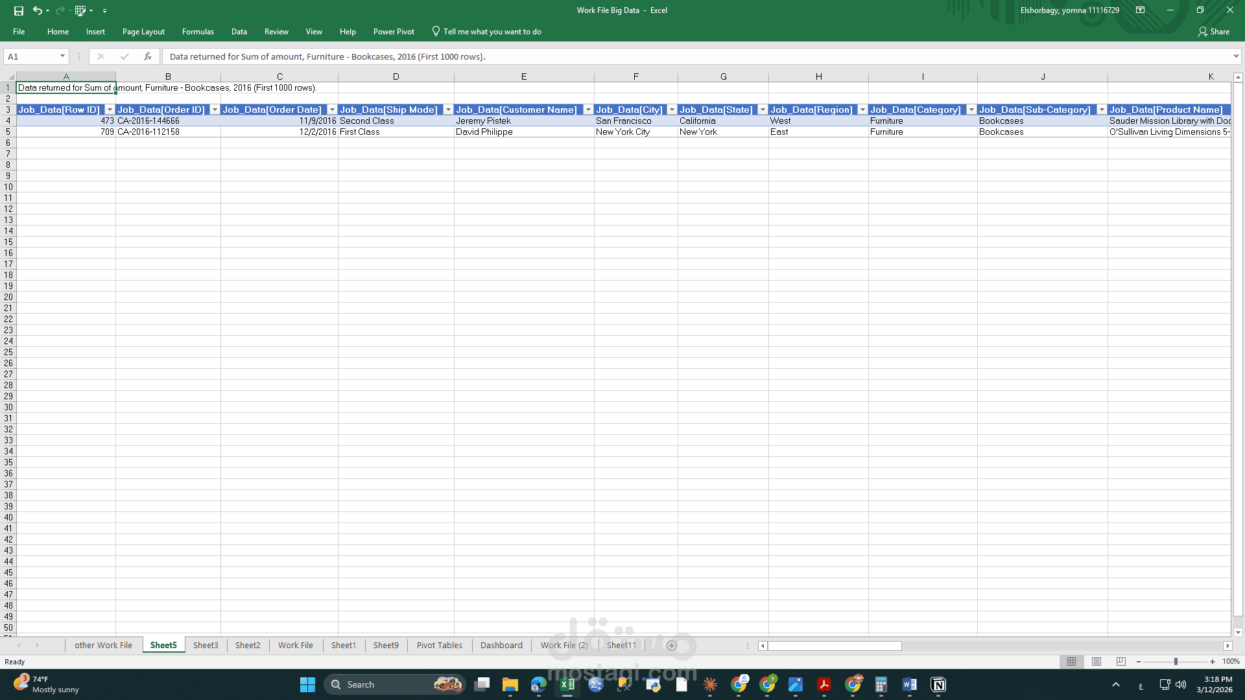Screen dimensions: 1245x700
Task: Switch to the Pivot Tables sheet tab
Action: [439, 646]
